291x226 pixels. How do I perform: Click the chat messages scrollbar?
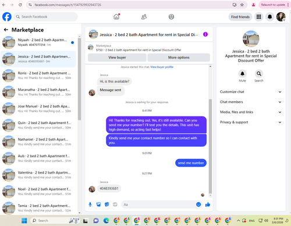pos(210,146)
